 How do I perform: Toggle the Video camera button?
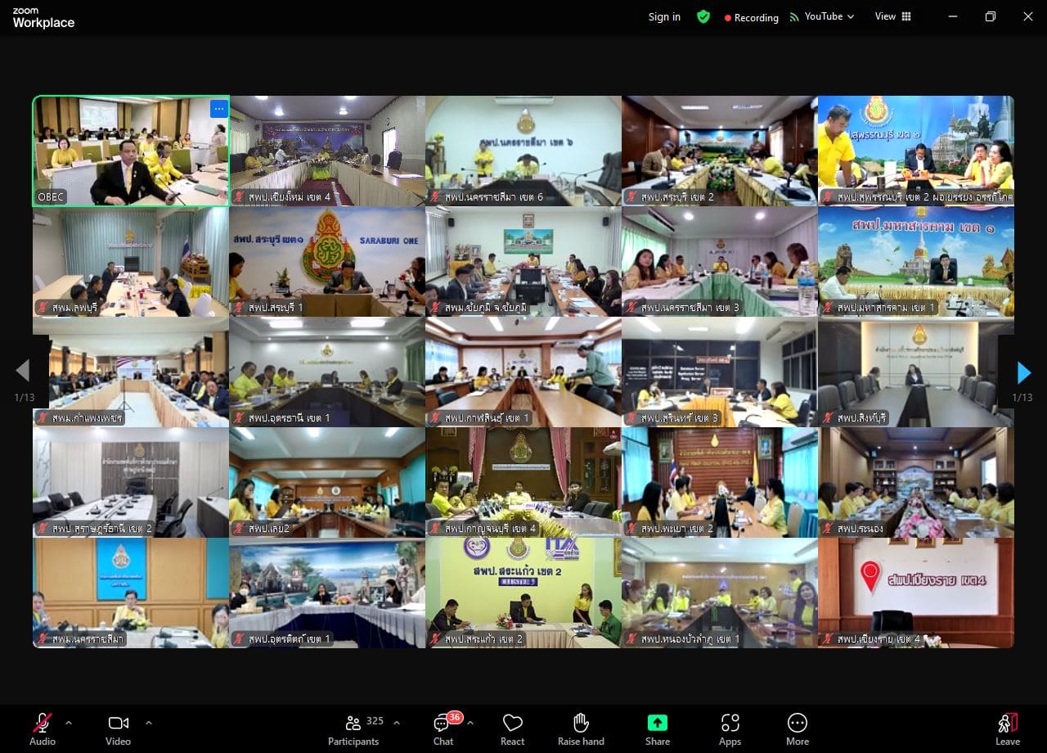[119, 728]
